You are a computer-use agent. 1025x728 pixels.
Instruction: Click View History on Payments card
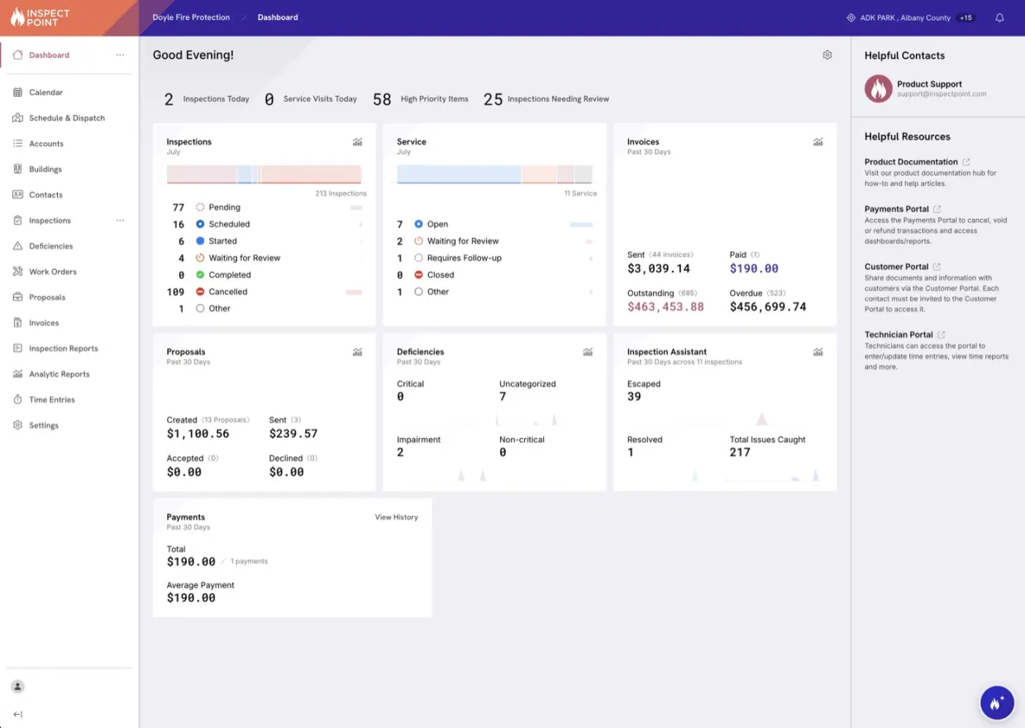(x=397, y=517)
